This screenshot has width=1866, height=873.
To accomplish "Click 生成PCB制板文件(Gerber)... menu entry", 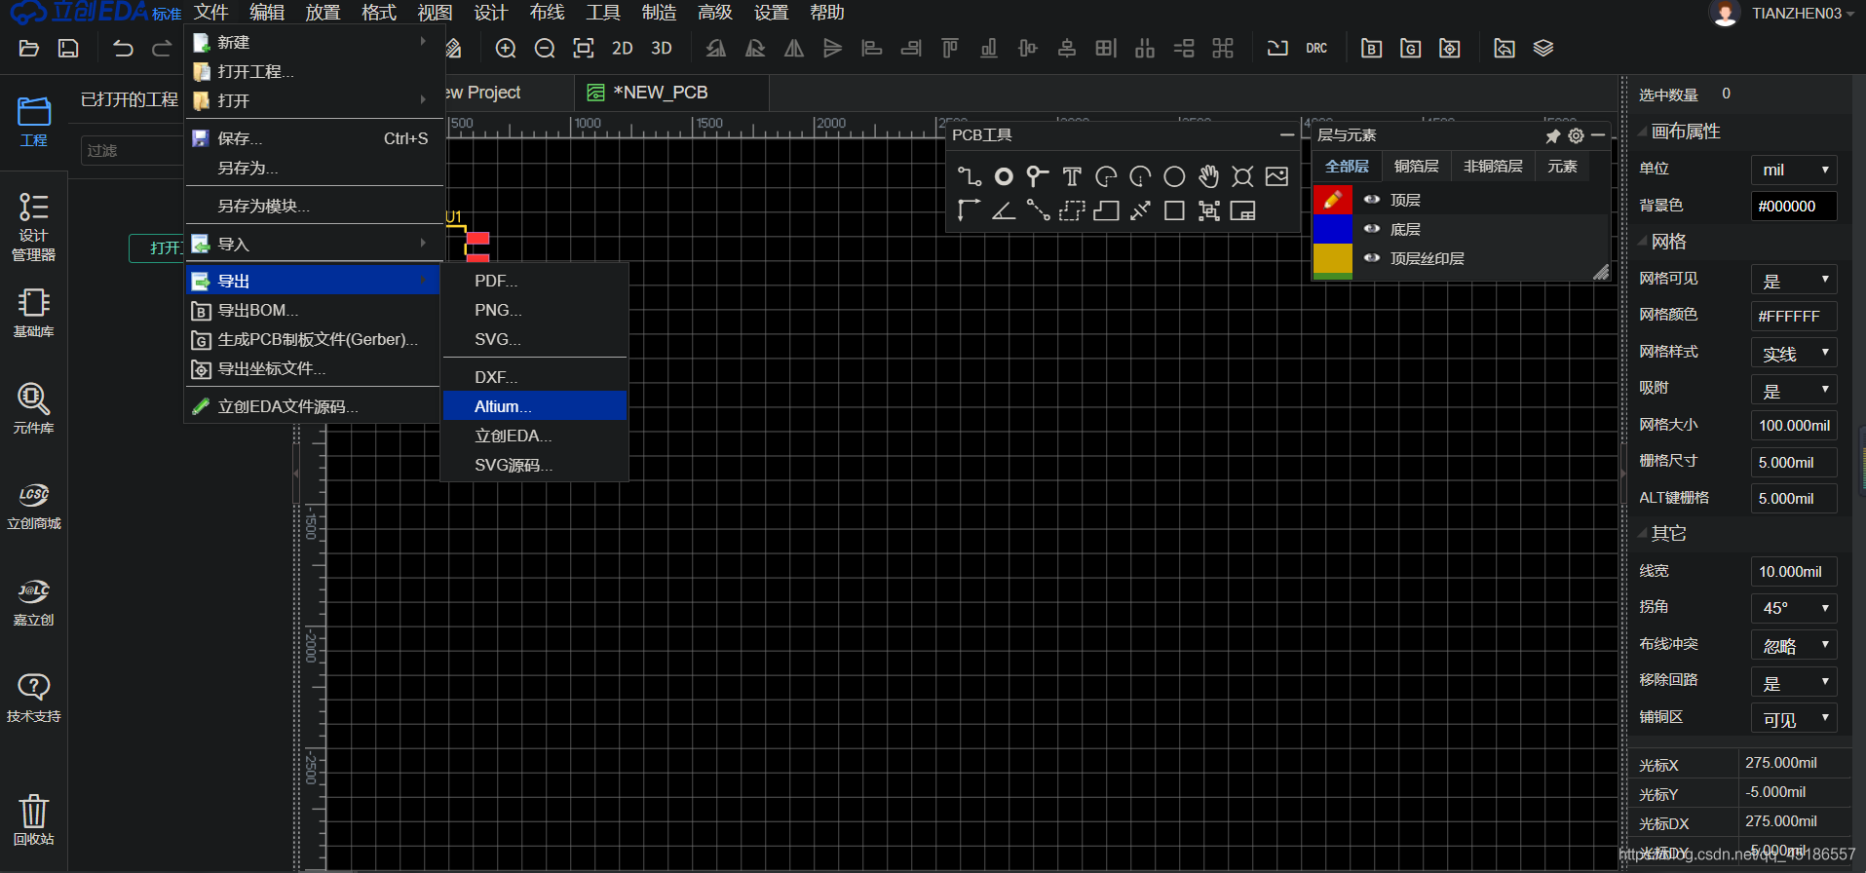I will (x=313, y=339).
